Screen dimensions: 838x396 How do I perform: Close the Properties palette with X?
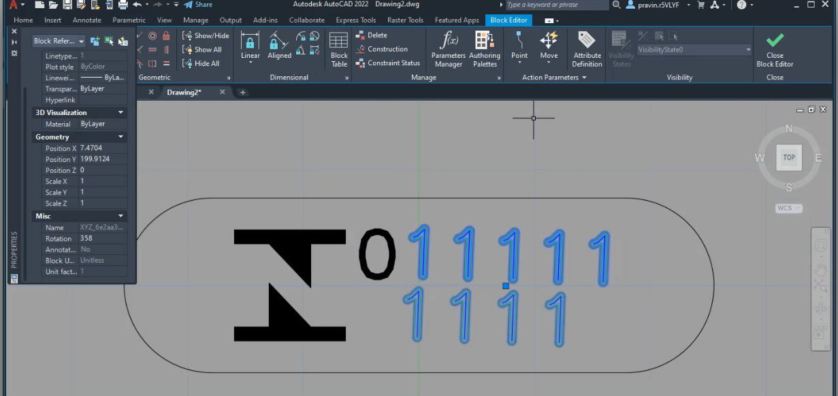pos(14,31)
